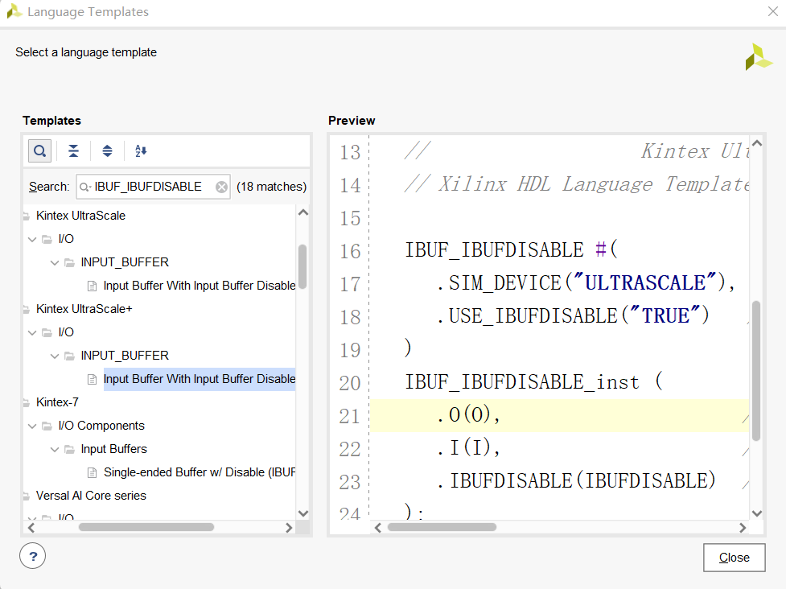Click preview vertical scrollbar thumb
The height and width of the screenshot is (589, 786).
(756, 371)
